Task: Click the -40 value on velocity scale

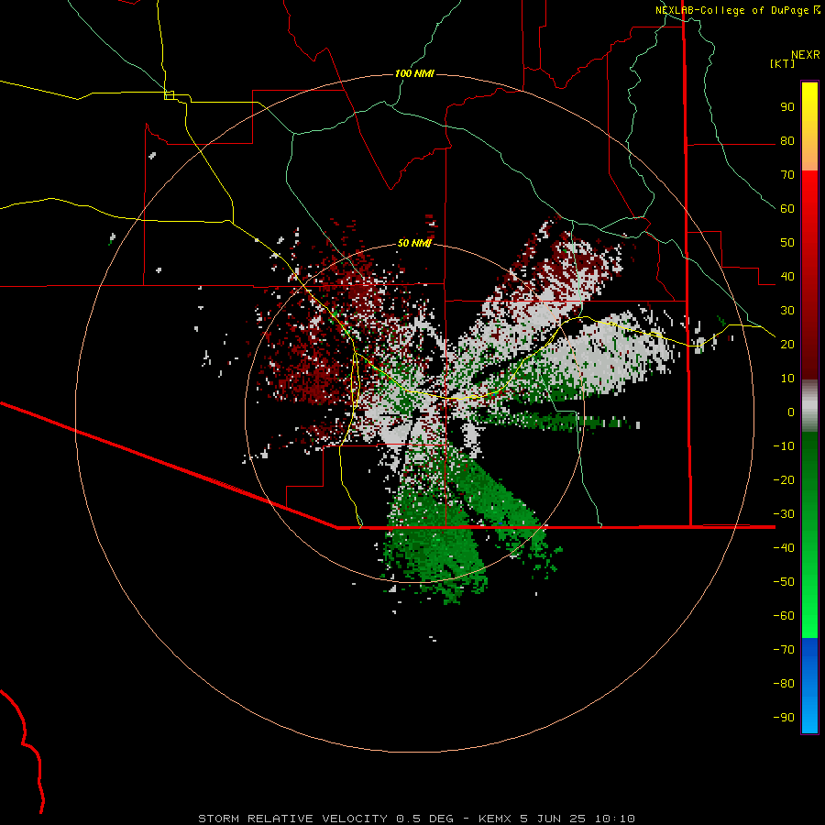Action: [784, 548]
